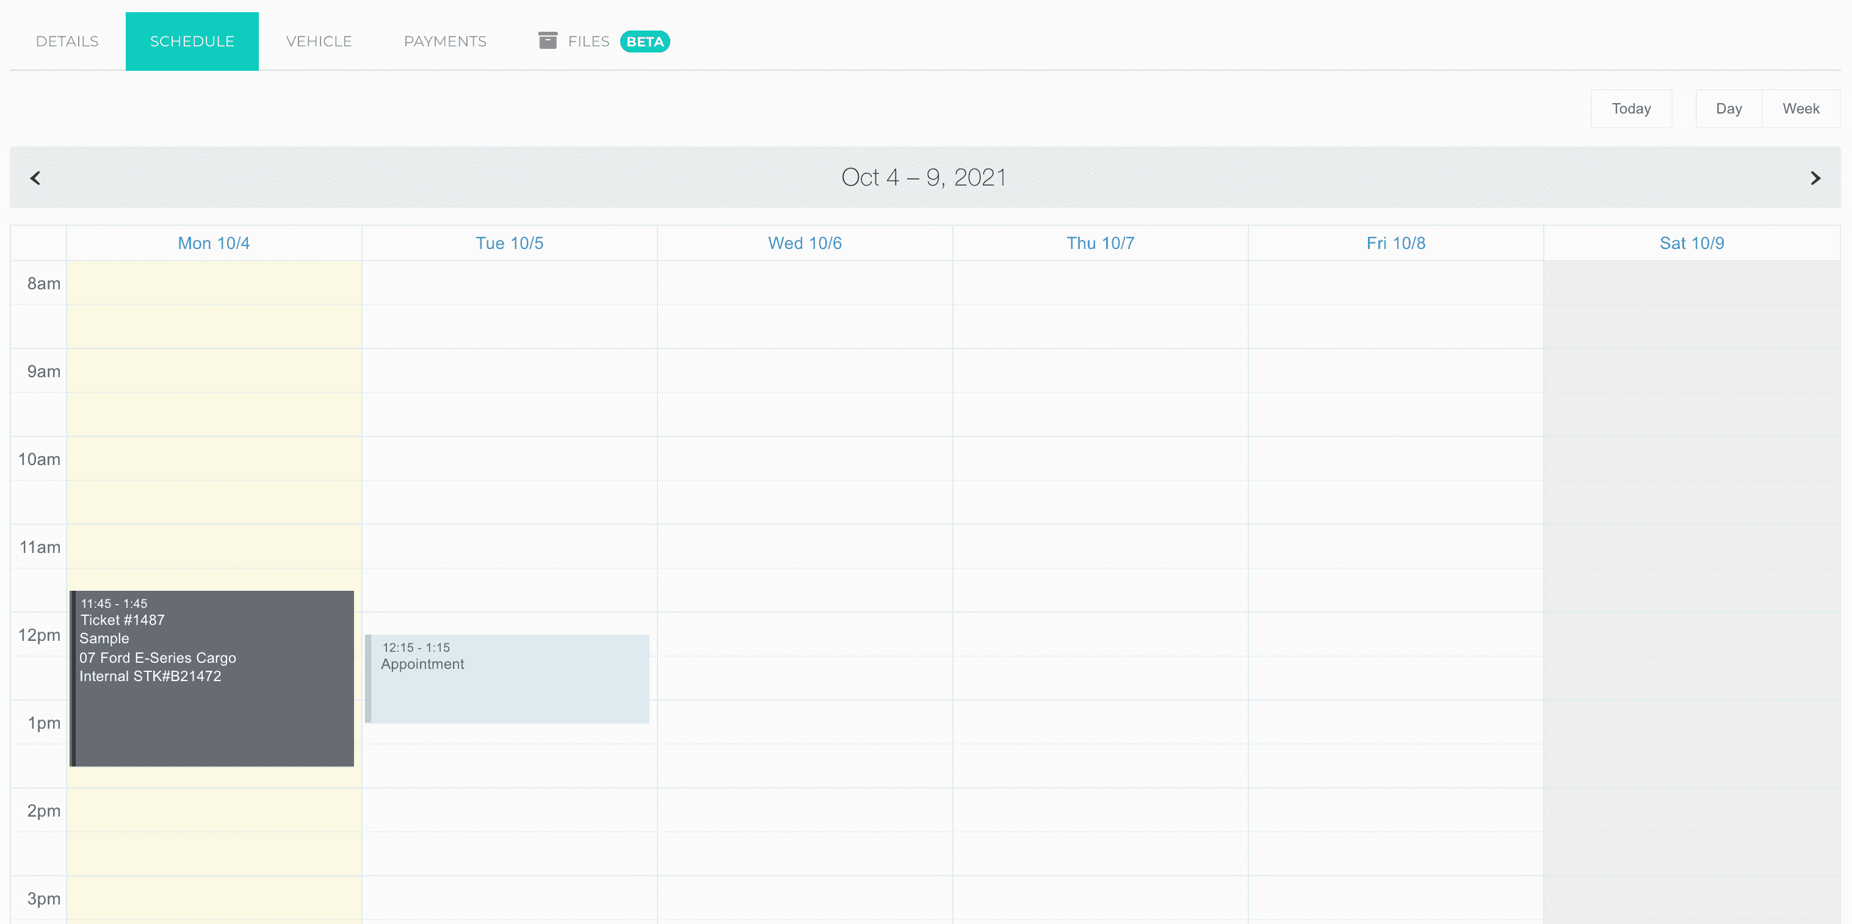Screen dimensions: 1852x924
Task: Advance to the next week using the right arrow
Action: (x=1815, y=178)
